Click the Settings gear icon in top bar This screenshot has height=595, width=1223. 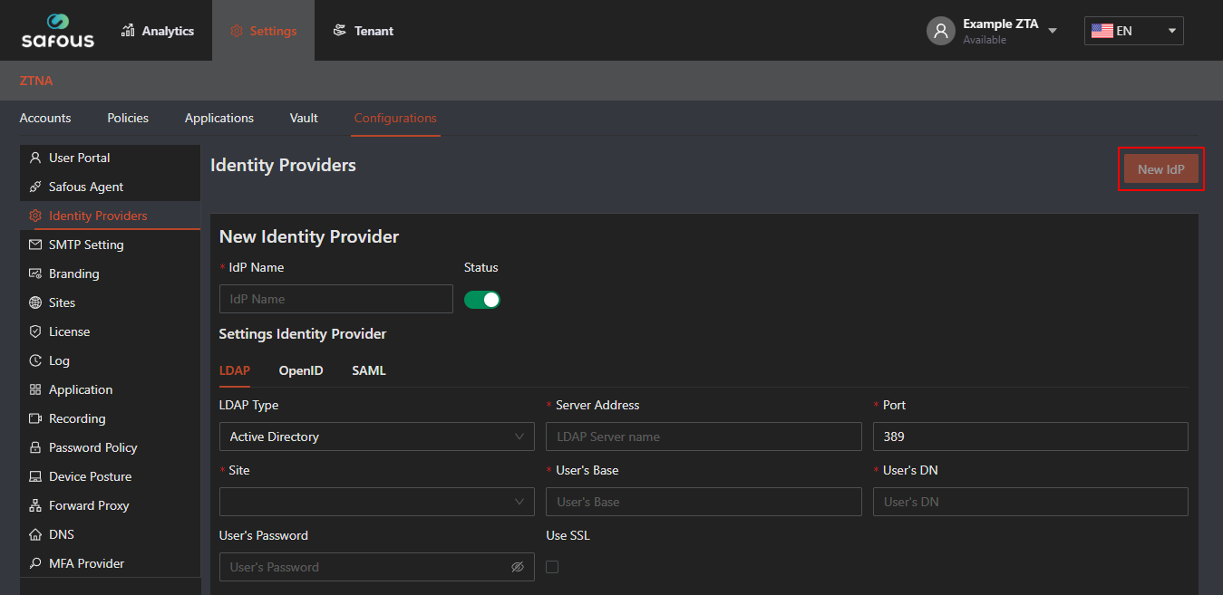pos(237,31)
